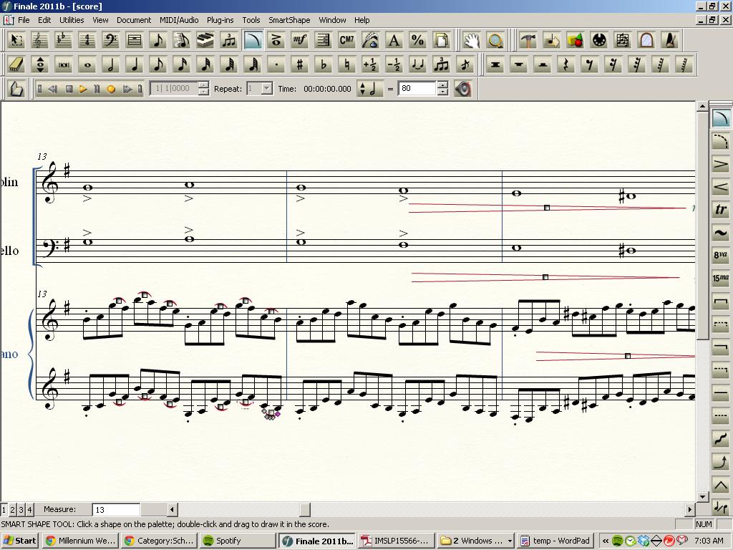This screenshot has height=550, width=733.
Task: Select the Clef tool bass clef icon
Action: coord(111,40)
